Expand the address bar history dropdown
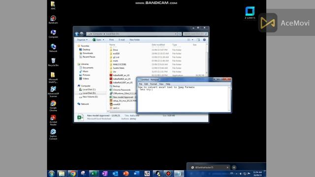Screen dimensions: 315x177 [x=176, y=34]
